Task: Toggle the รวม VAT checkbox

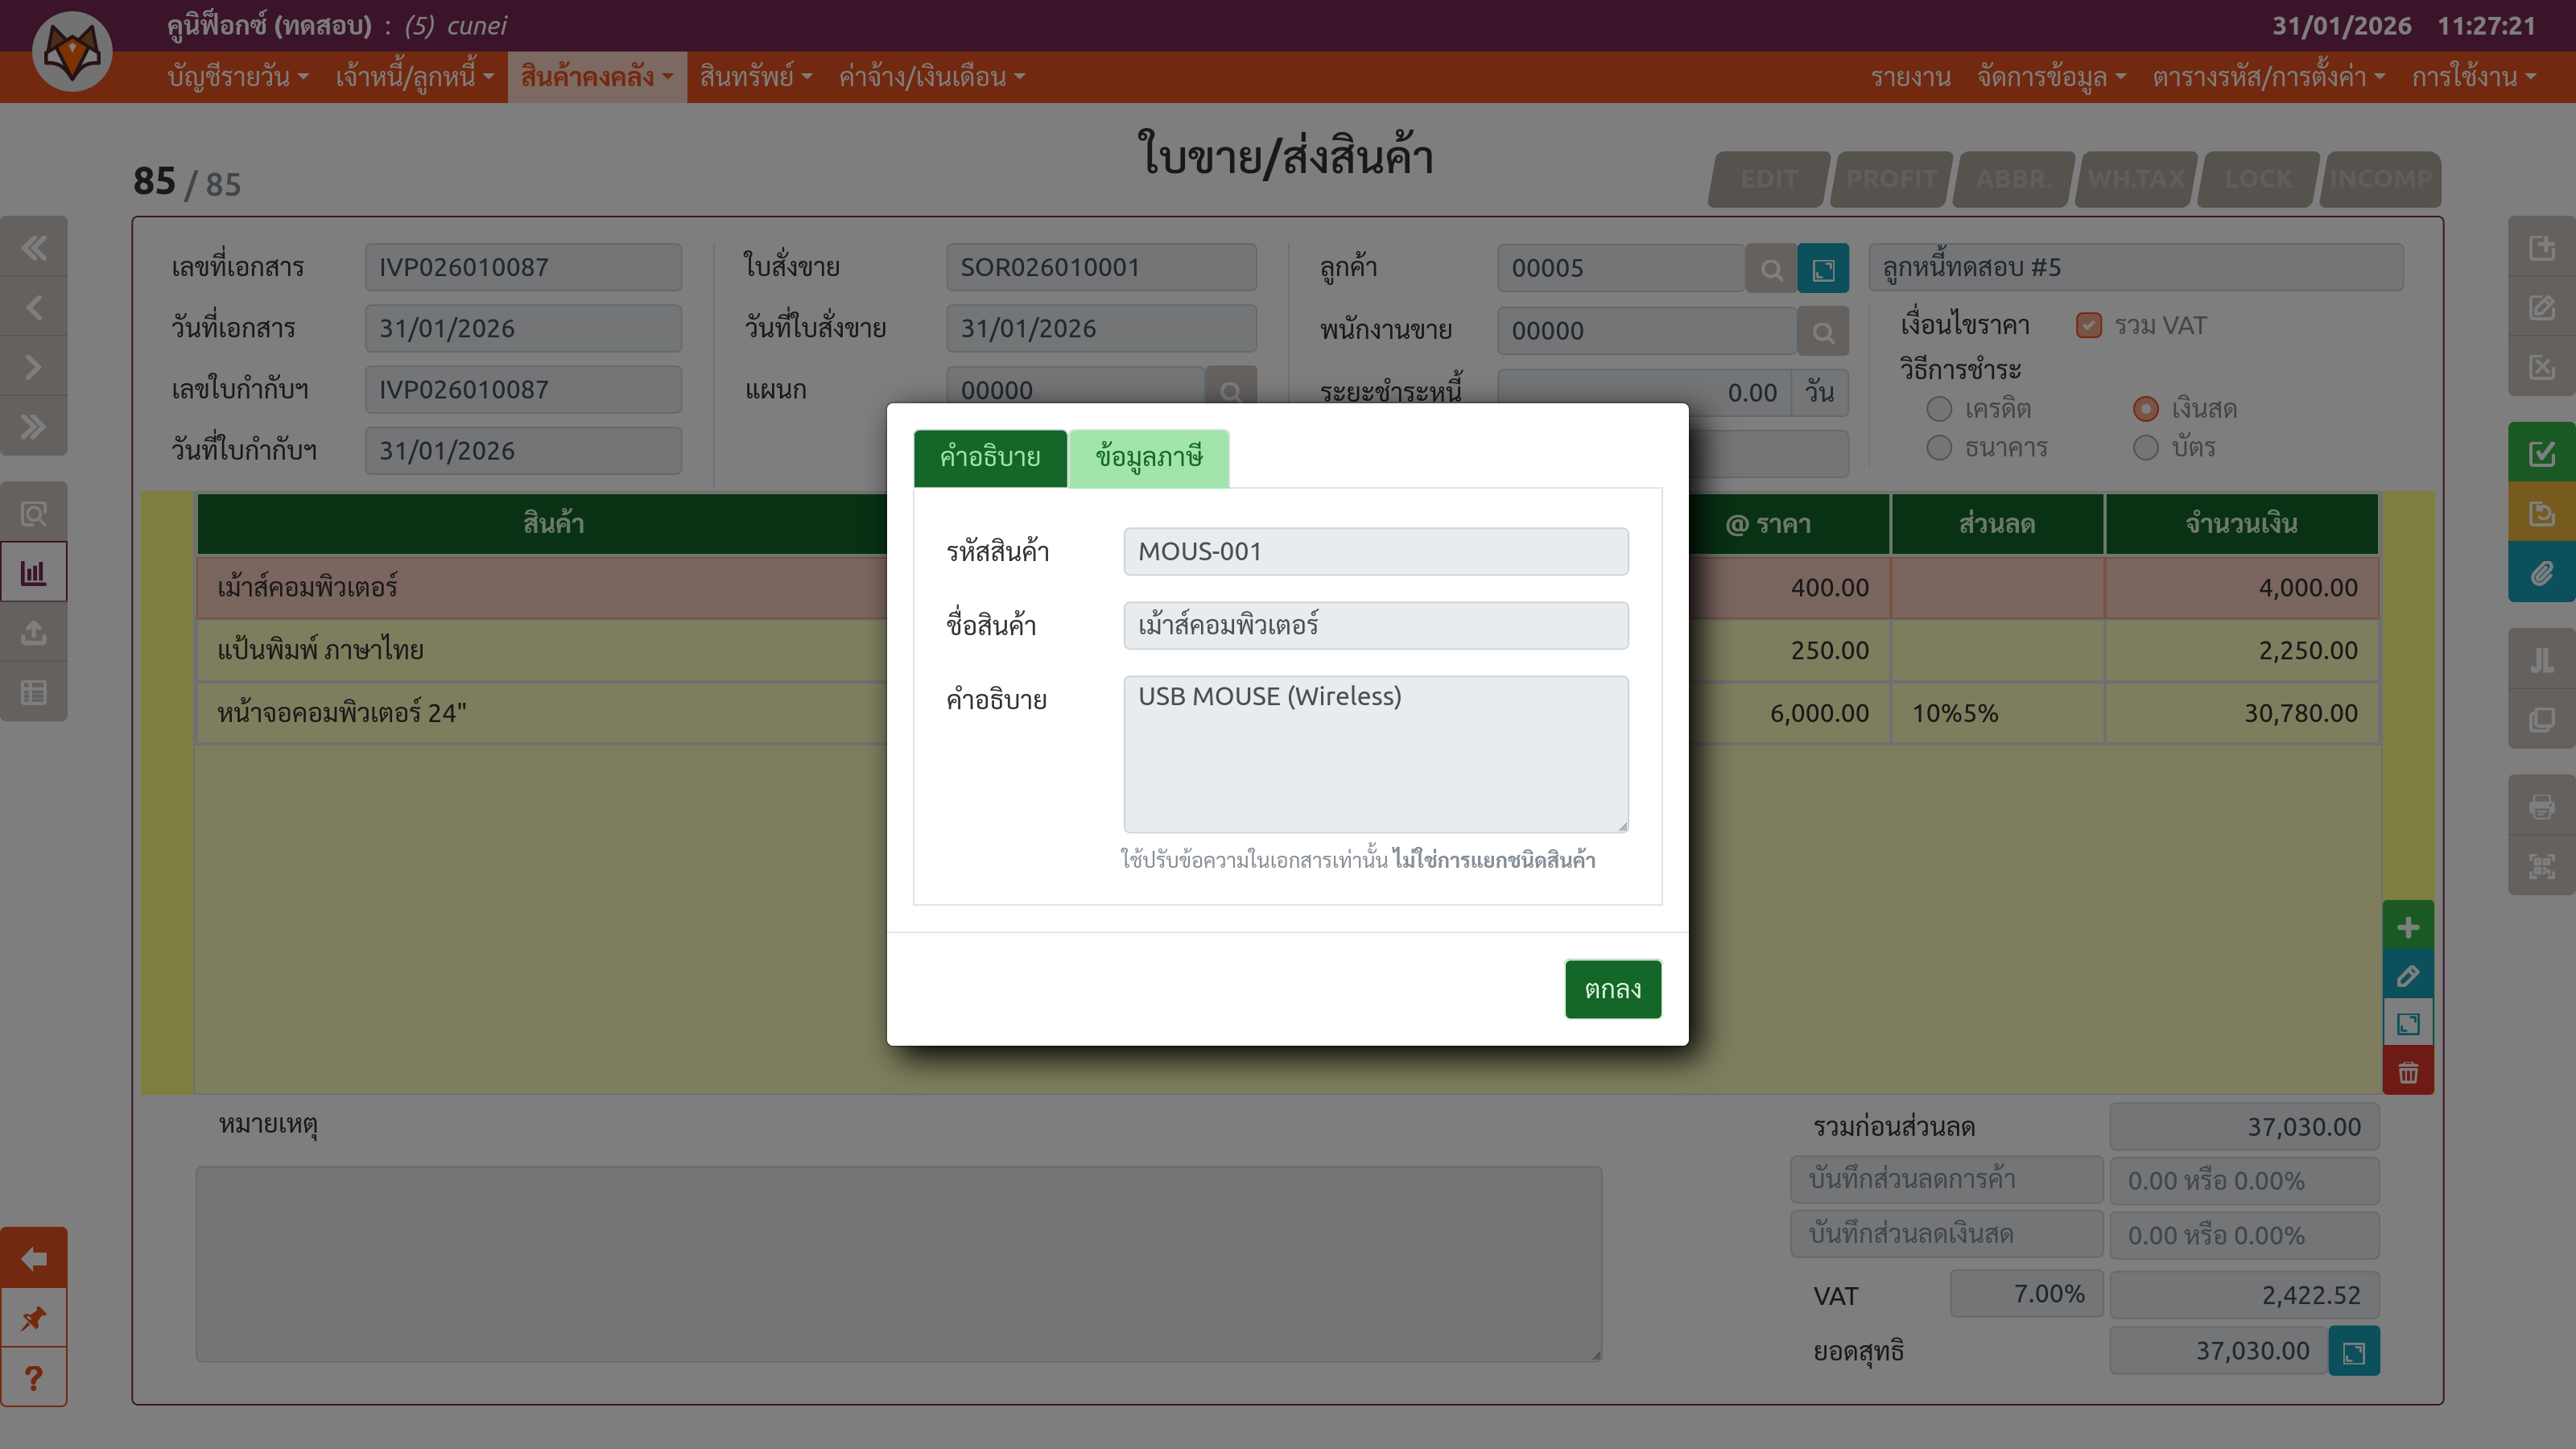Action: pyautogui.click(x=2088, y=326)
